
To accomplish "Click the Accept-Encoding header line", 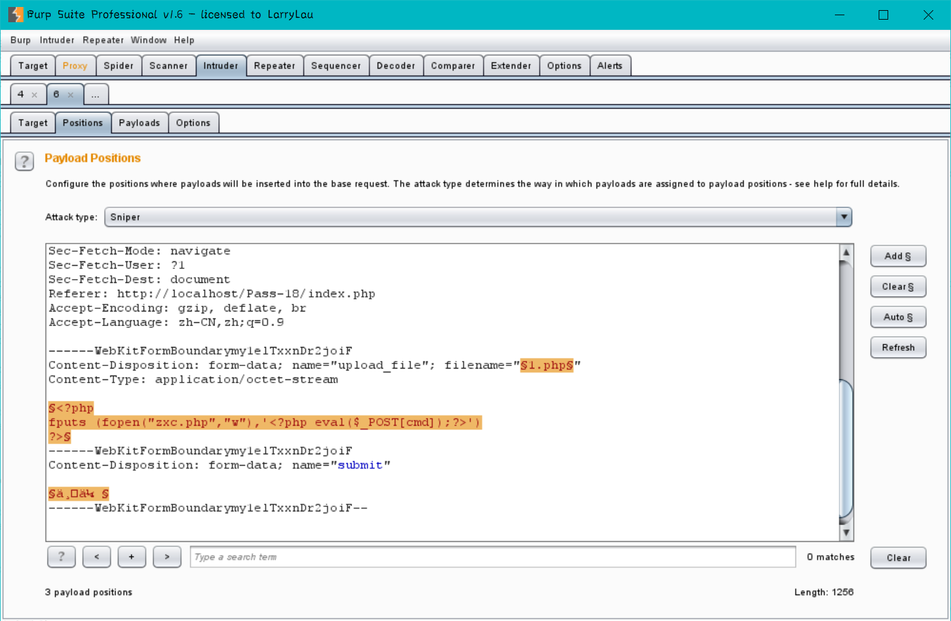I will (178, 308).
